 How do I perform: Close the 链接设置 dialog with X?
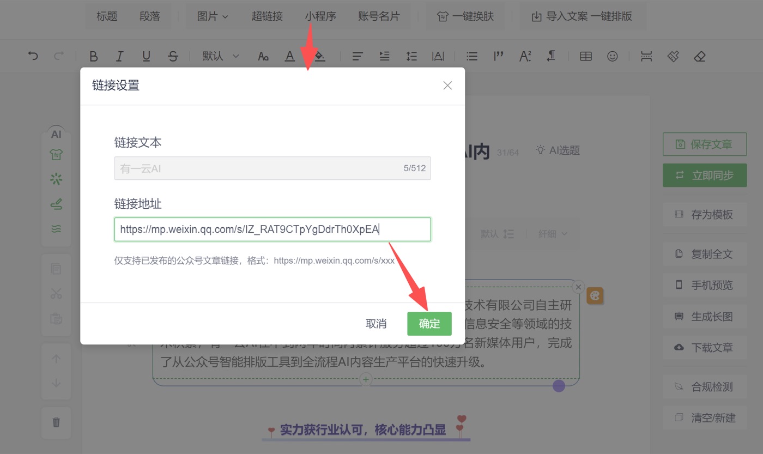pos(447,86)
